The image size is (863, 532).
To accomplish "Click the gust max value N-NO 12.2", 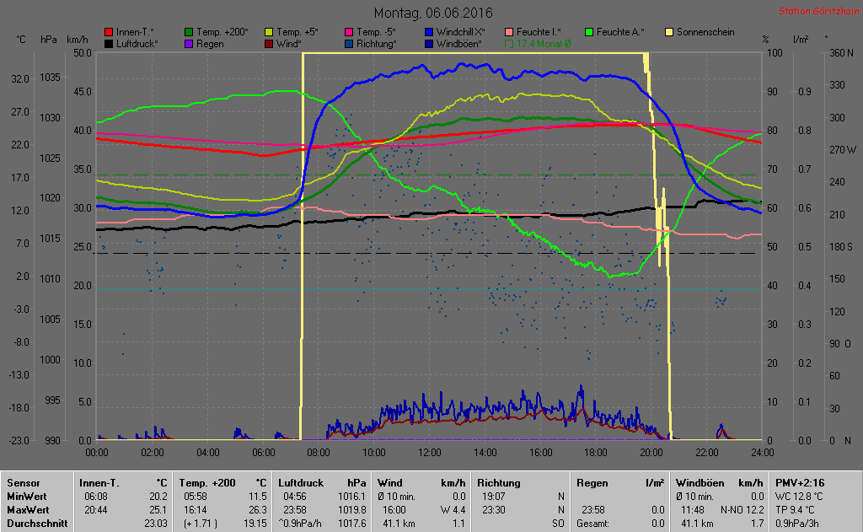I will [742, 510].
